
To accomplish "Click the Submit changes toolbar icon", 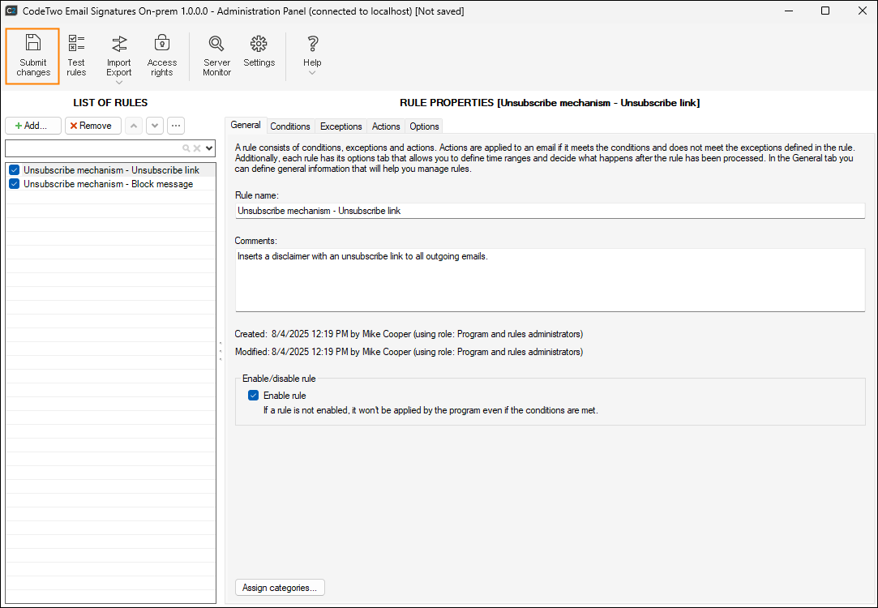I will pyautogui.click(x=33, y=56).
